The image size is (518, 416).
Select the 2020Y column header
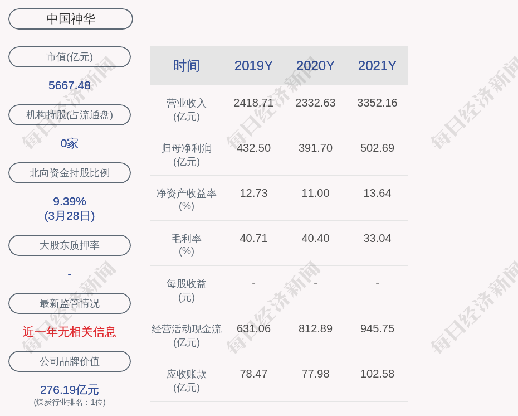315,66
